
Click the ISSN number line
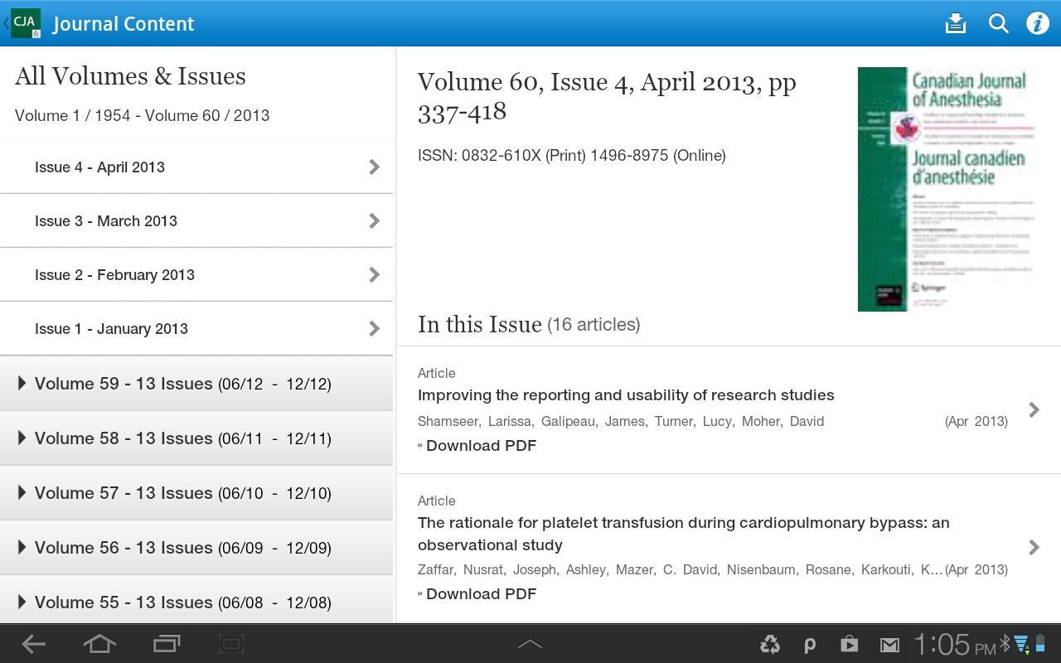(572, 156)
